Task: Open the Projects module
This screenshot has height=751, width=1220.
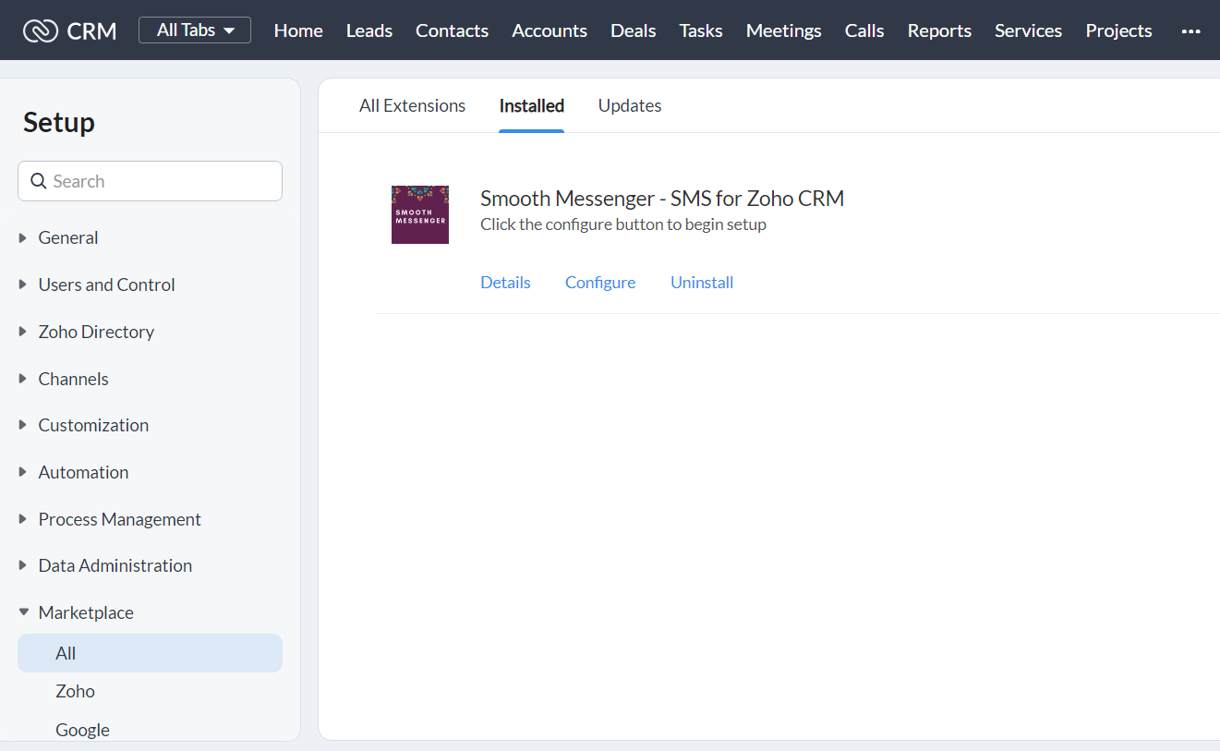Action: pyautogui.click(x=1118, y=30)
